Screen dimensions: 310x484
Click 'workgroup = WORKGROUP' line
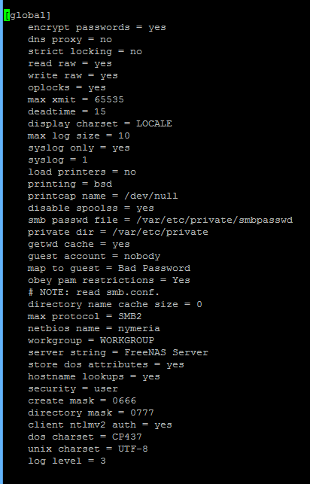(91, 340)
